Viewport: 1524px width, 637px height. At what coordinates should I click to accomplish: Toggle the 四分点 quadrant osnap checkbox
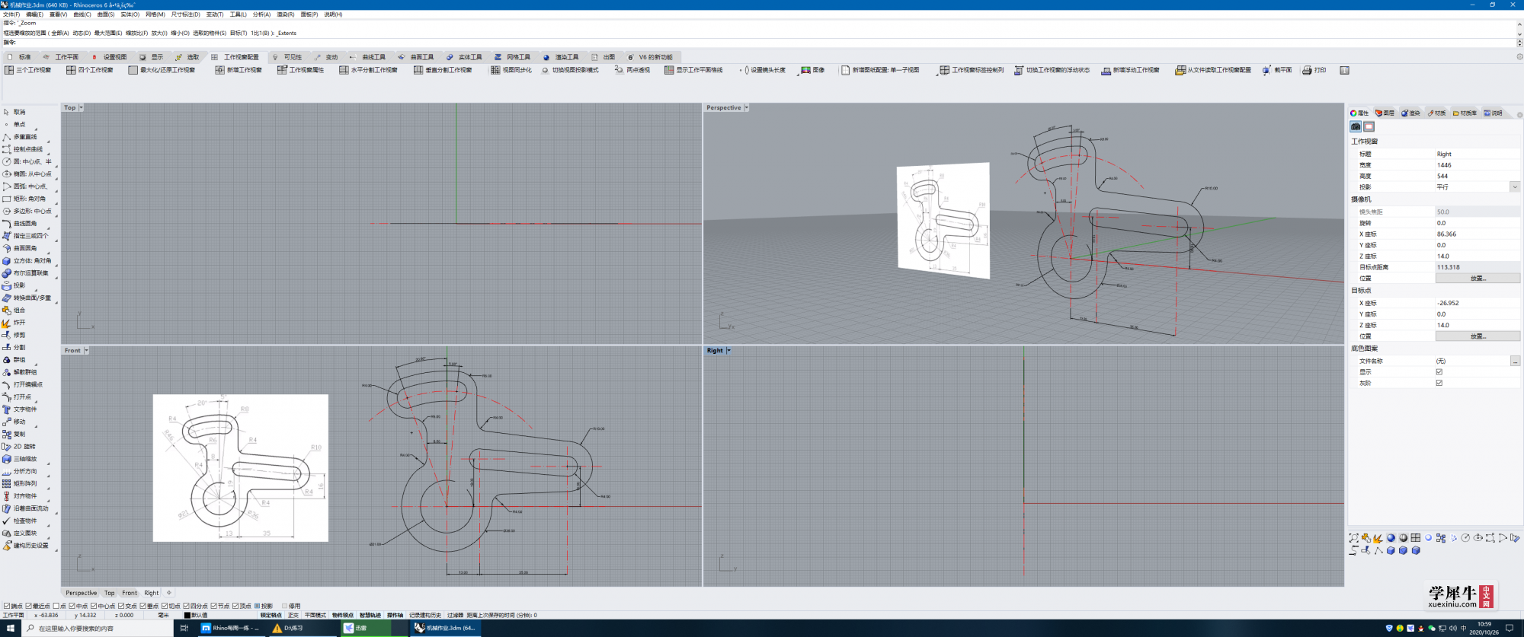(x=187, y=606)
